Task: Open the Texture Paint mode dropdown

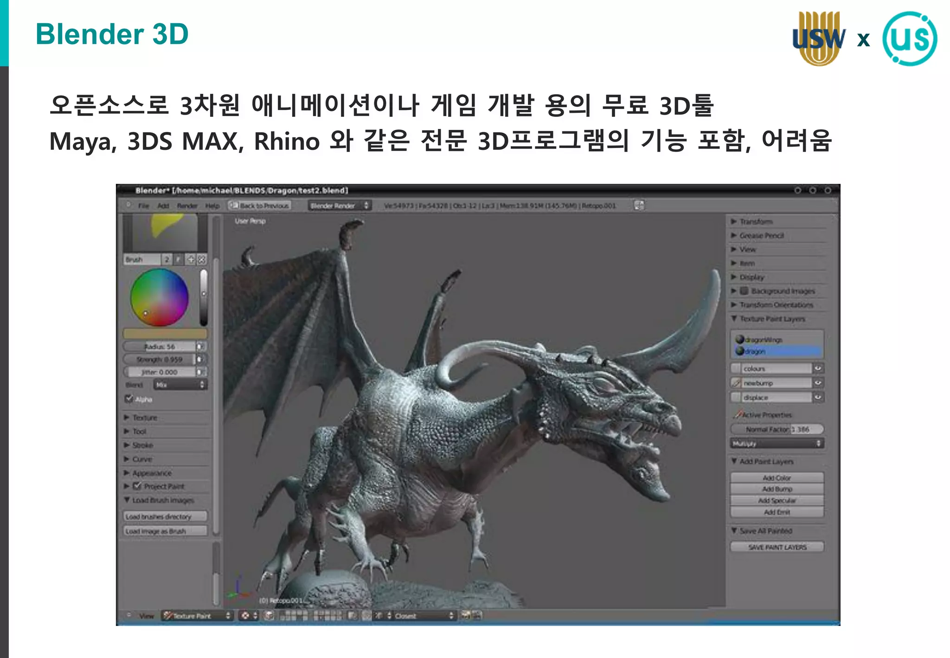Action: click(197, 616)
